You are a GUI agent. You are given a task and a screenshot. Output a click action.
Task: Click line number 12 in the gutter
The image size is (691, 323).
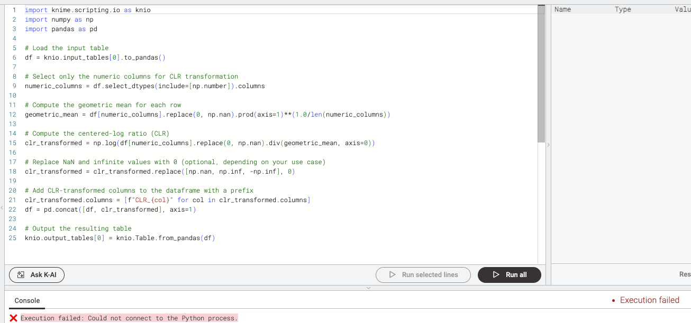[13, 115]
